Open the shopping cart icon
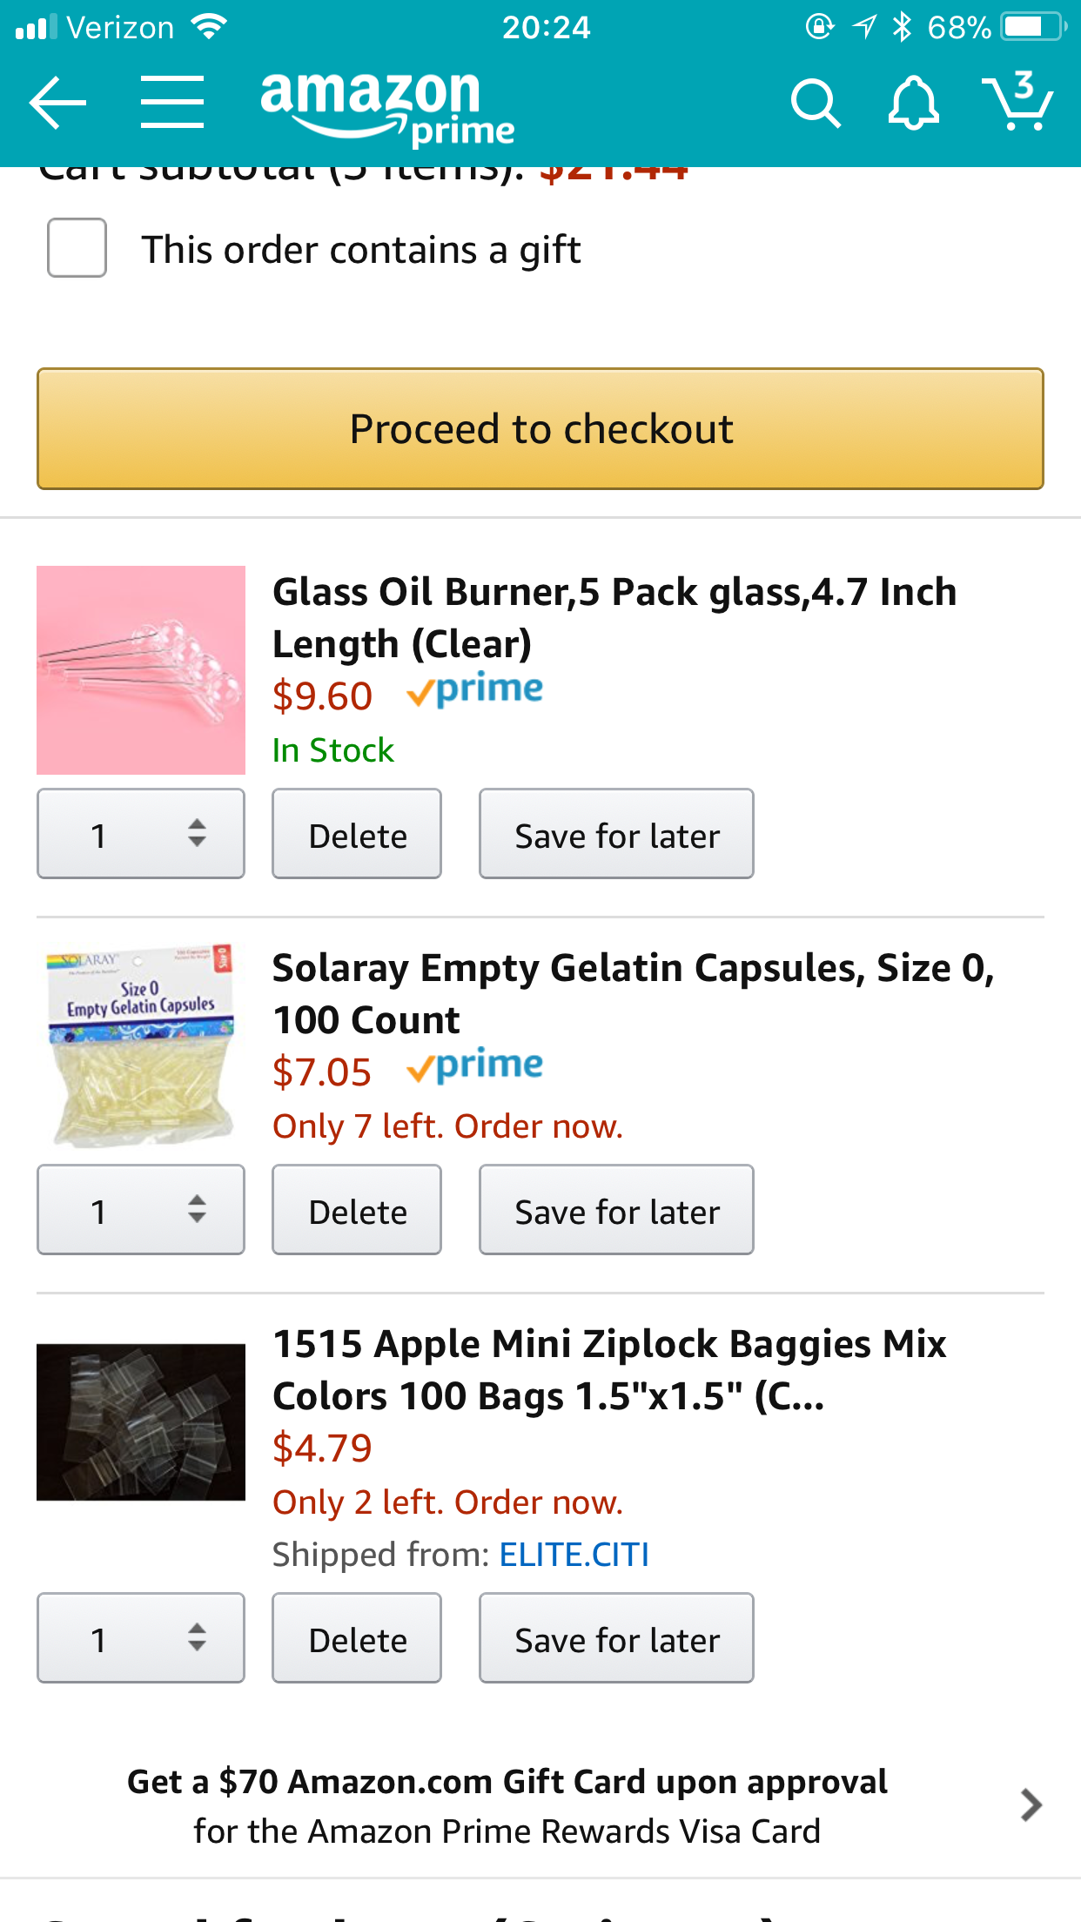The width and height of the screenshot is (1081, 1922). click(1017, 101)
